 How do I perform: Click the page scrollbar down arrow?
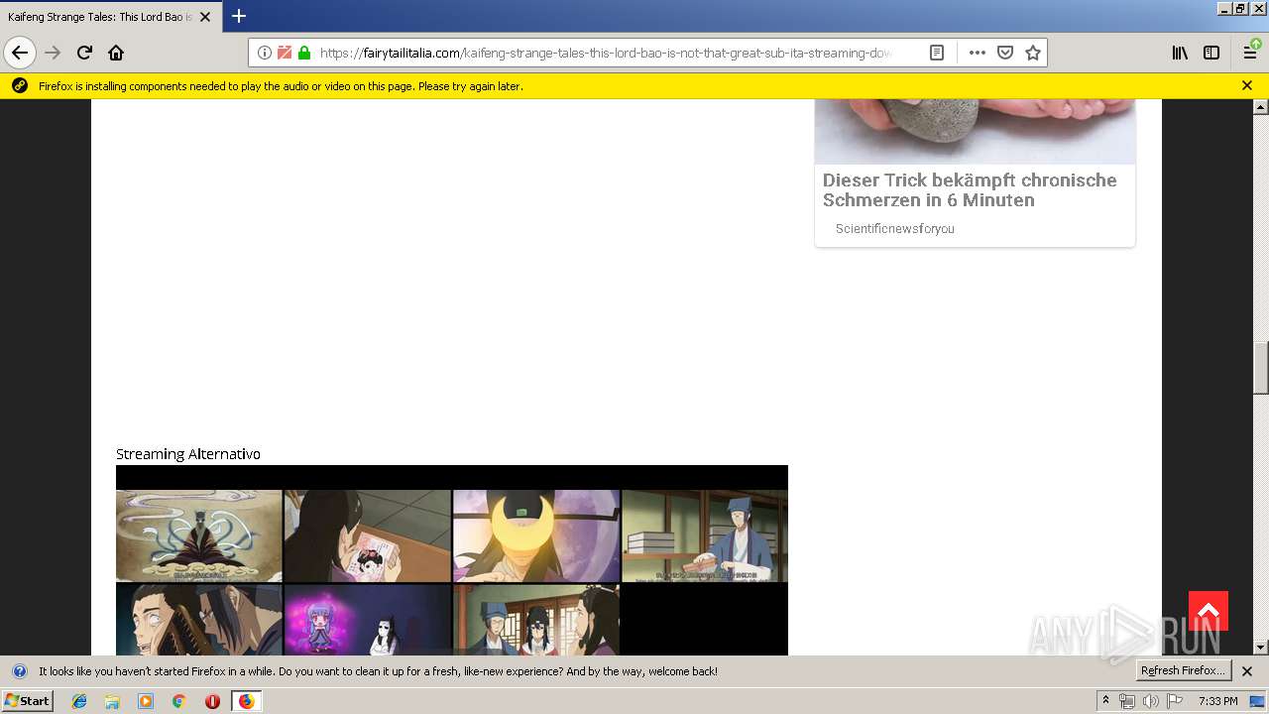pos(1261,648)
